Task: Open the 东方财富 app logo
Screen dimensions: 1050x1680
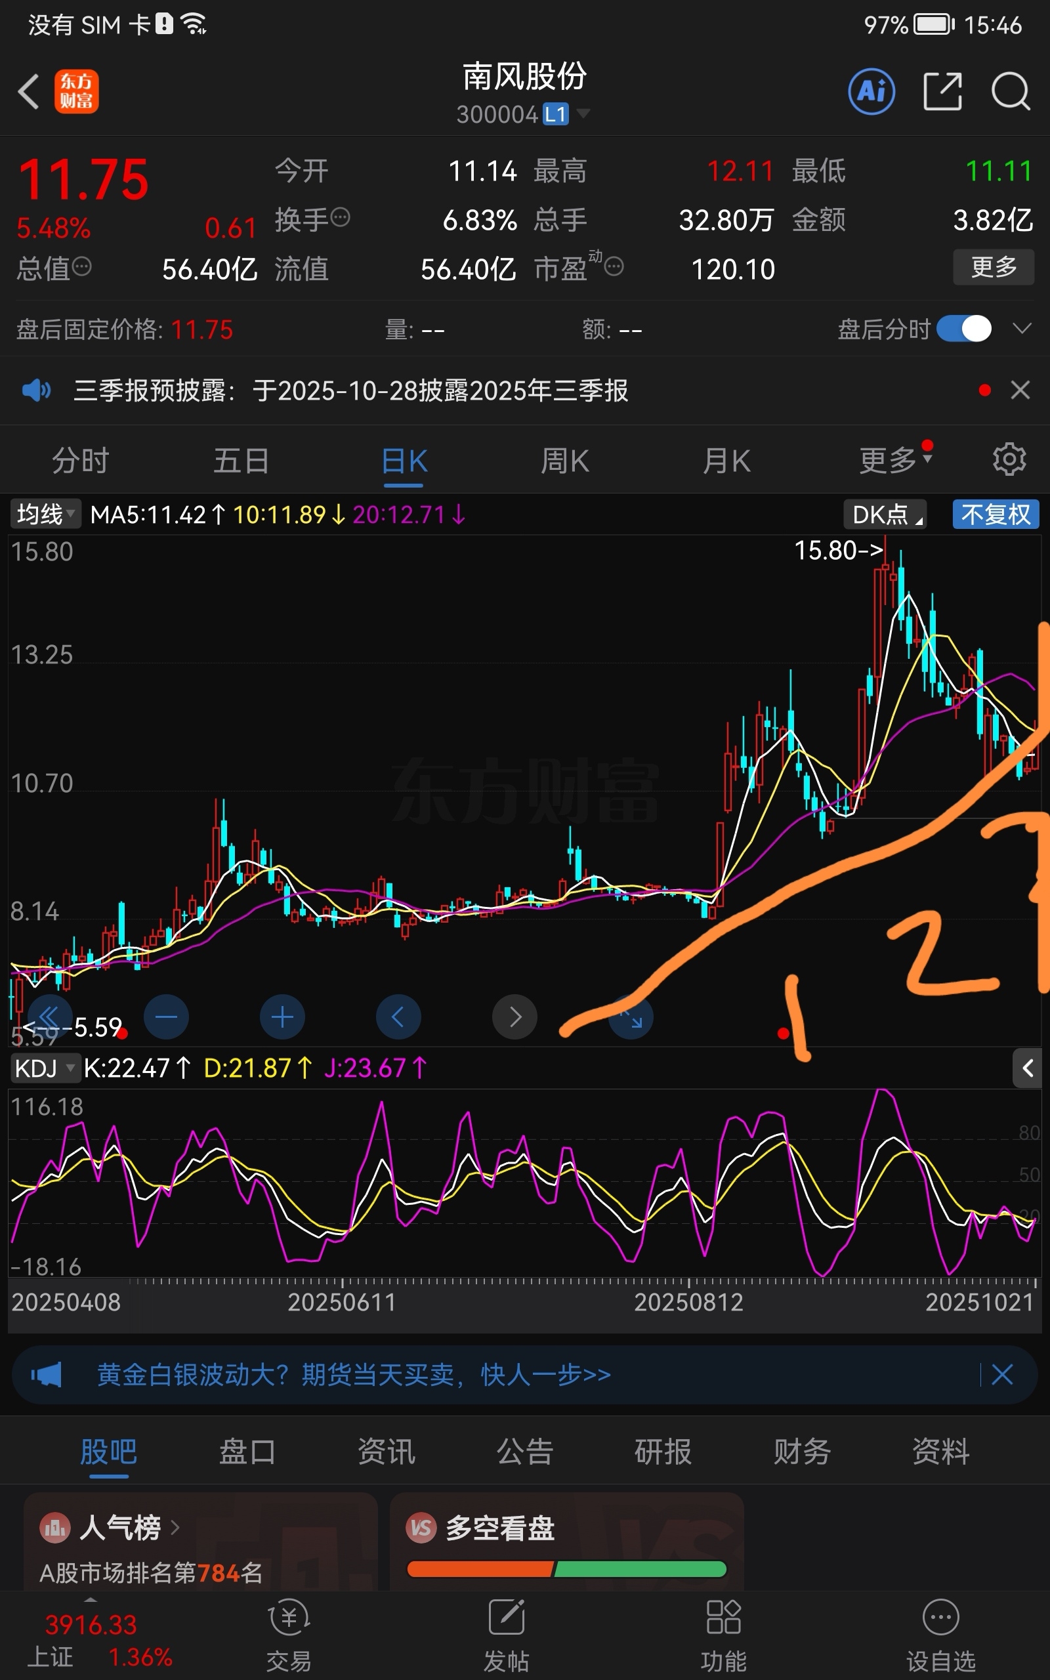Action: tap(76, 92)
